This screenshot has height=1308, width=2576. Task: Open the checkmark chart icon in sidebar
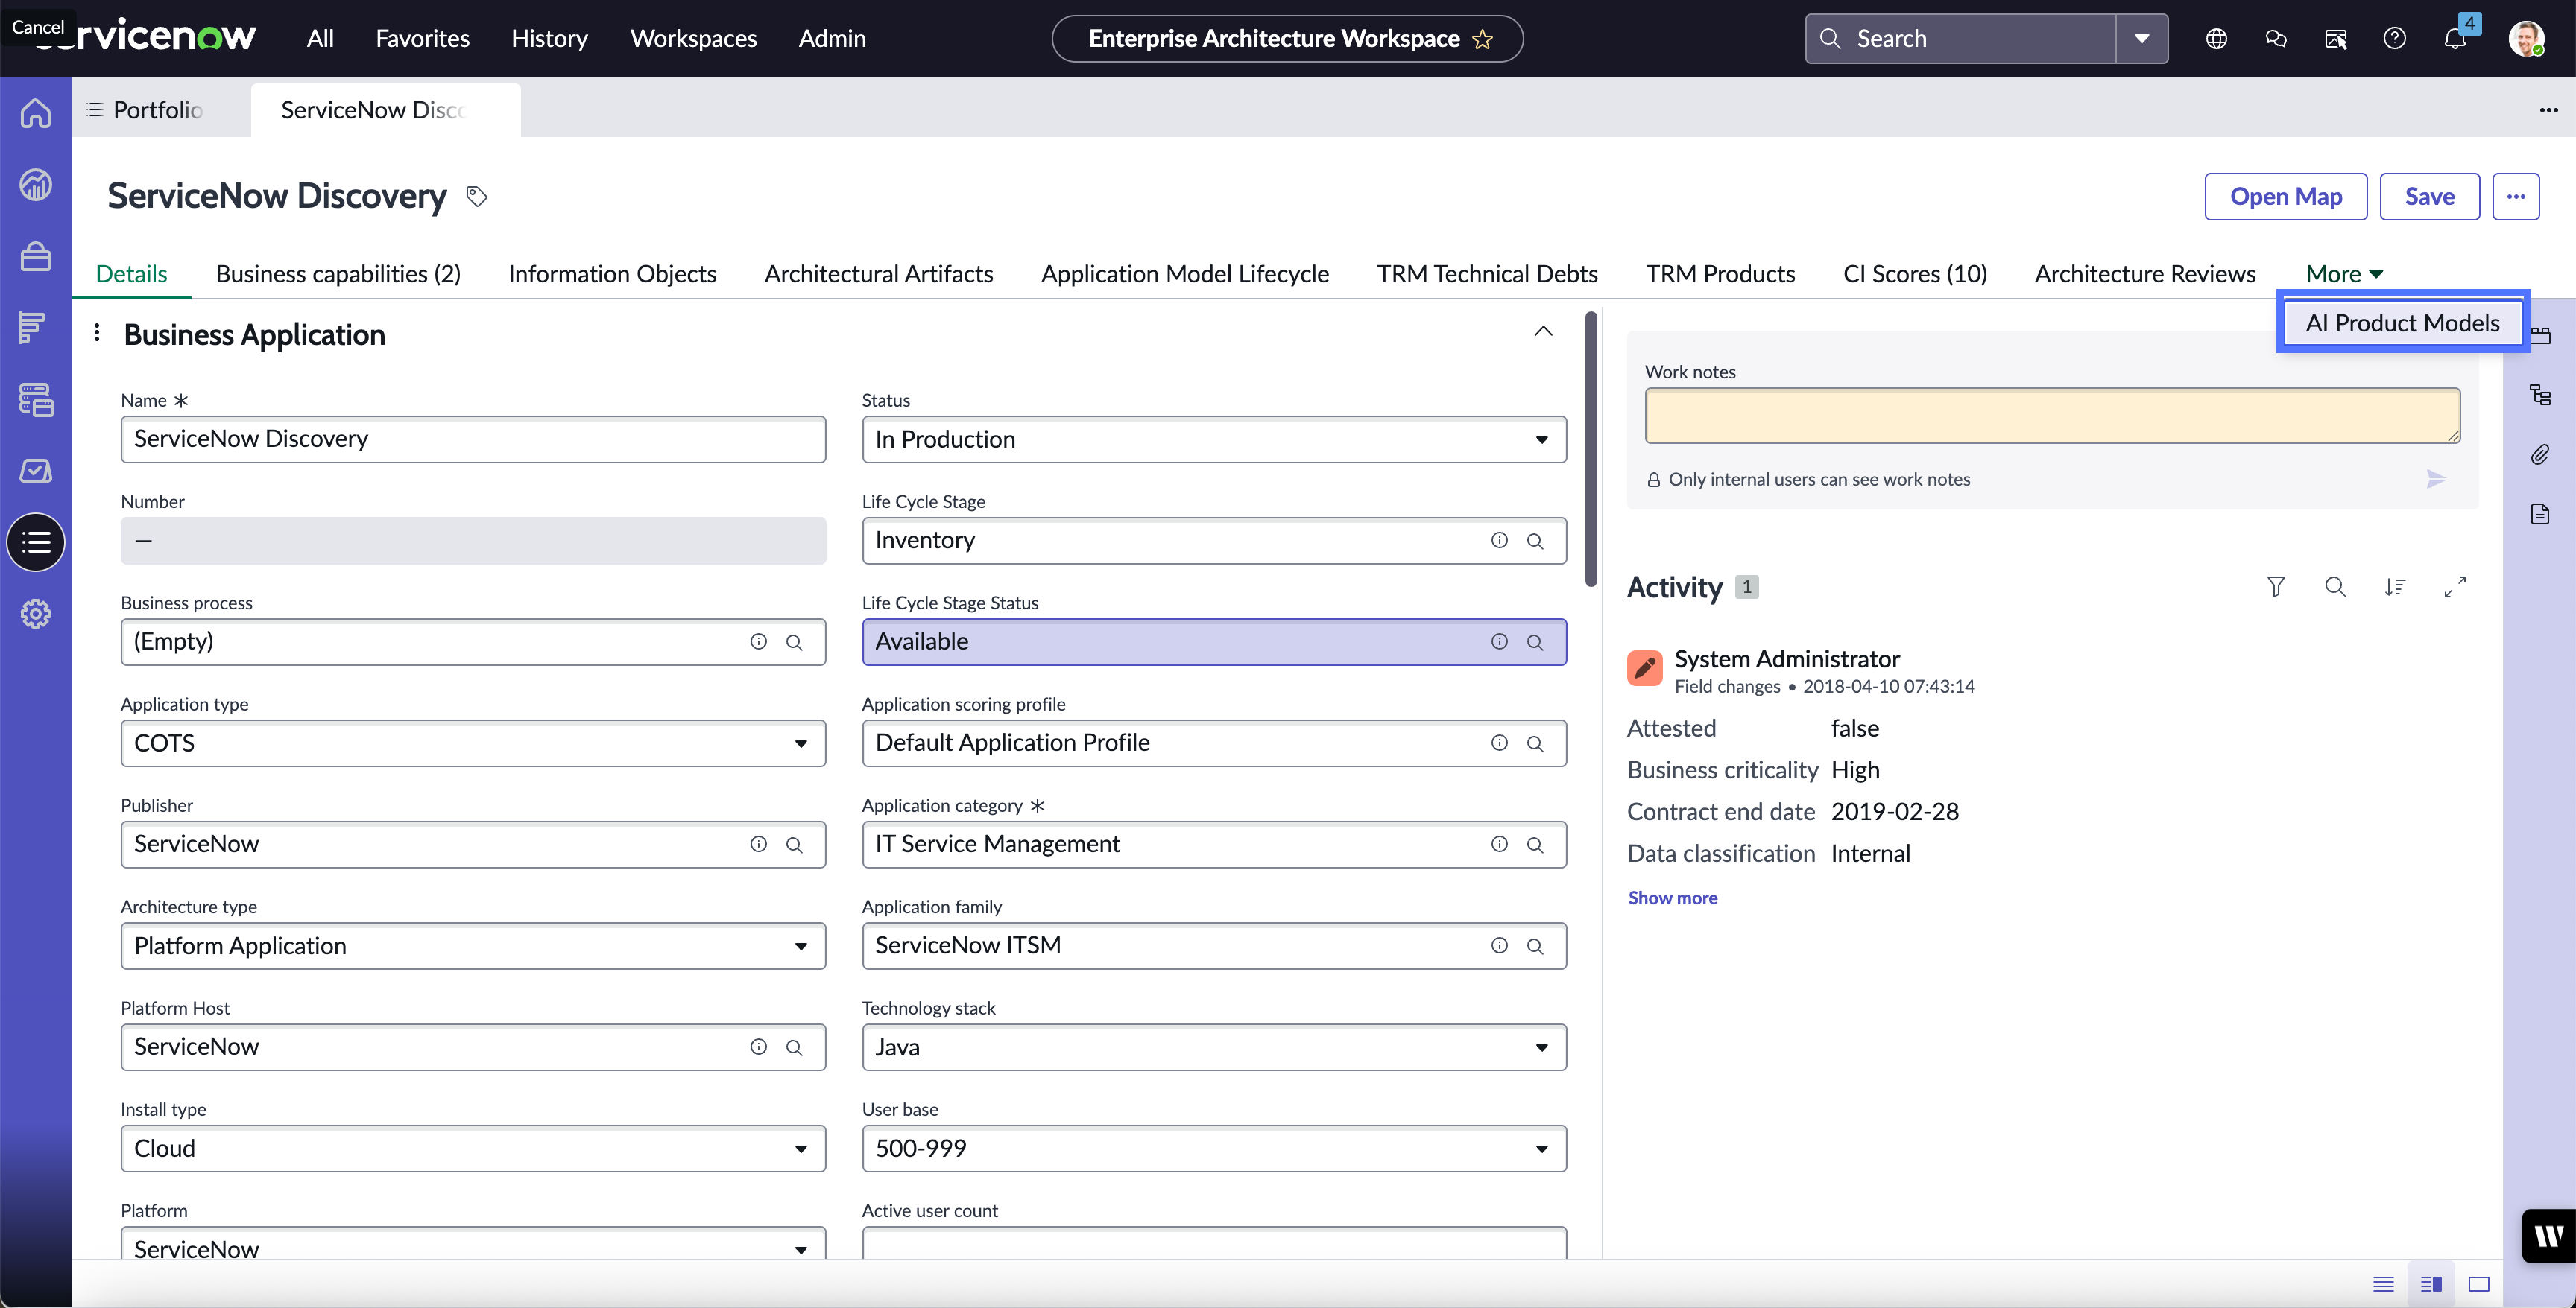coord(36,471)
